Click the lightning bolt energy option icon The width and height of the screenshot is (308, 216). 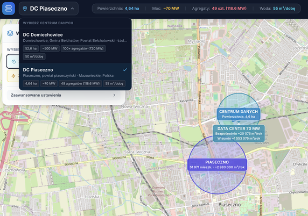tap(13, 76)
